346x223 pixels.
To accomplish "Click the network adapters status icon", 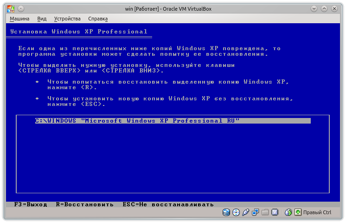I will click(x=256, y=213).
